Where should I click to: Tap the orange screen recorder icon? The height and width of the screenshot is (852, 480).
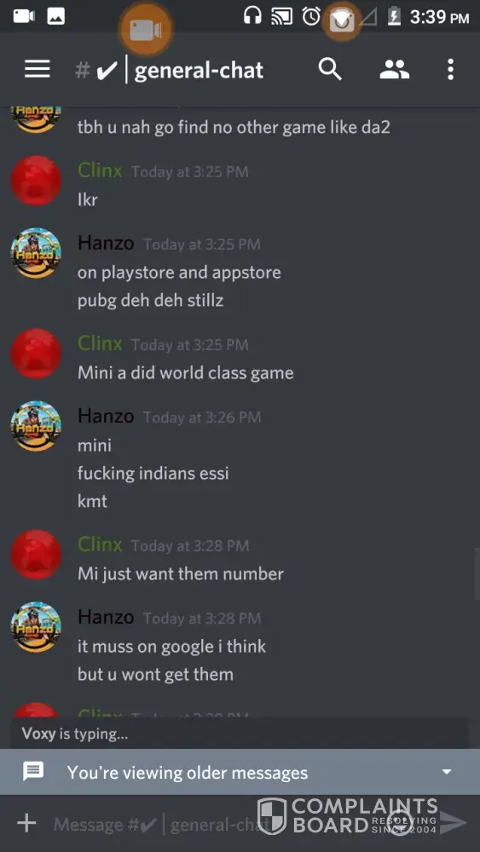[145, 29]
